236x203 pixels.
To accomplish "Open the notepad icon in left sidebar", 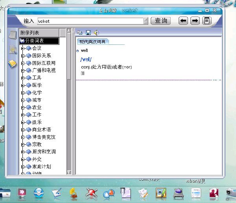I will pyautogui.click(x=13, y=35).
